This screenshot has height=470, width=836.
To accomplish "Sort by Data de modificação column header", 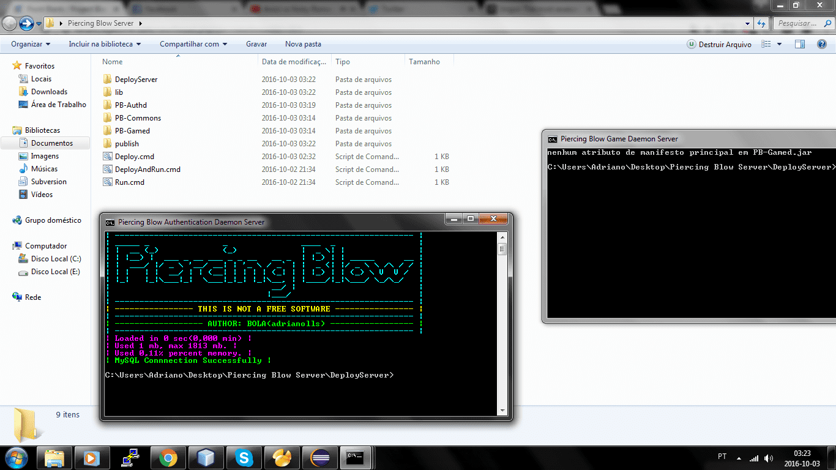I will pos(294,62).
